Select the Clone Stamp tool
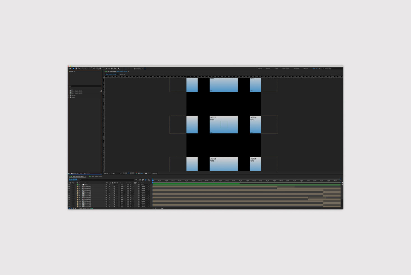411x275 pixels. (x=109, y=68)
